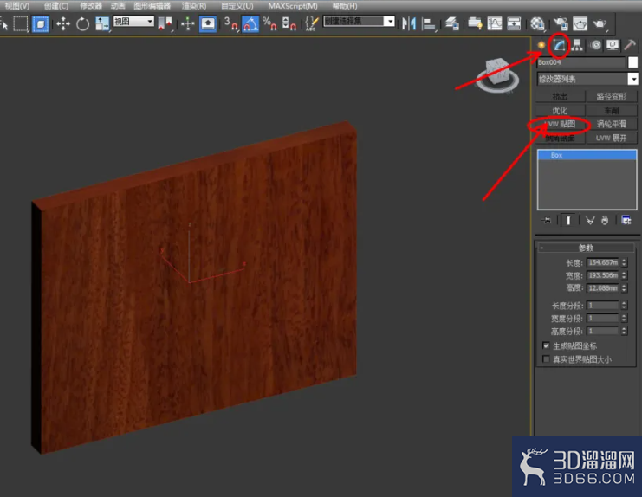Switch to the Display command panel tab
642x497 pixels.
pos(613,45)
